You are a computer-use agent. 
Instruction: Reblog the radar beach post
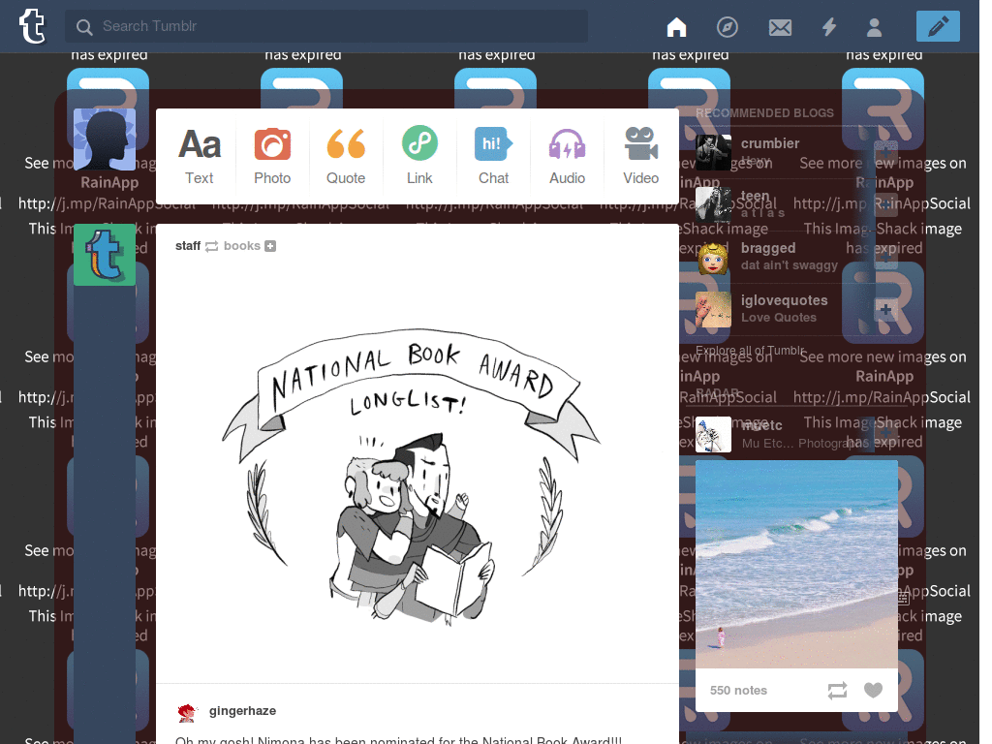click(837, 690)
